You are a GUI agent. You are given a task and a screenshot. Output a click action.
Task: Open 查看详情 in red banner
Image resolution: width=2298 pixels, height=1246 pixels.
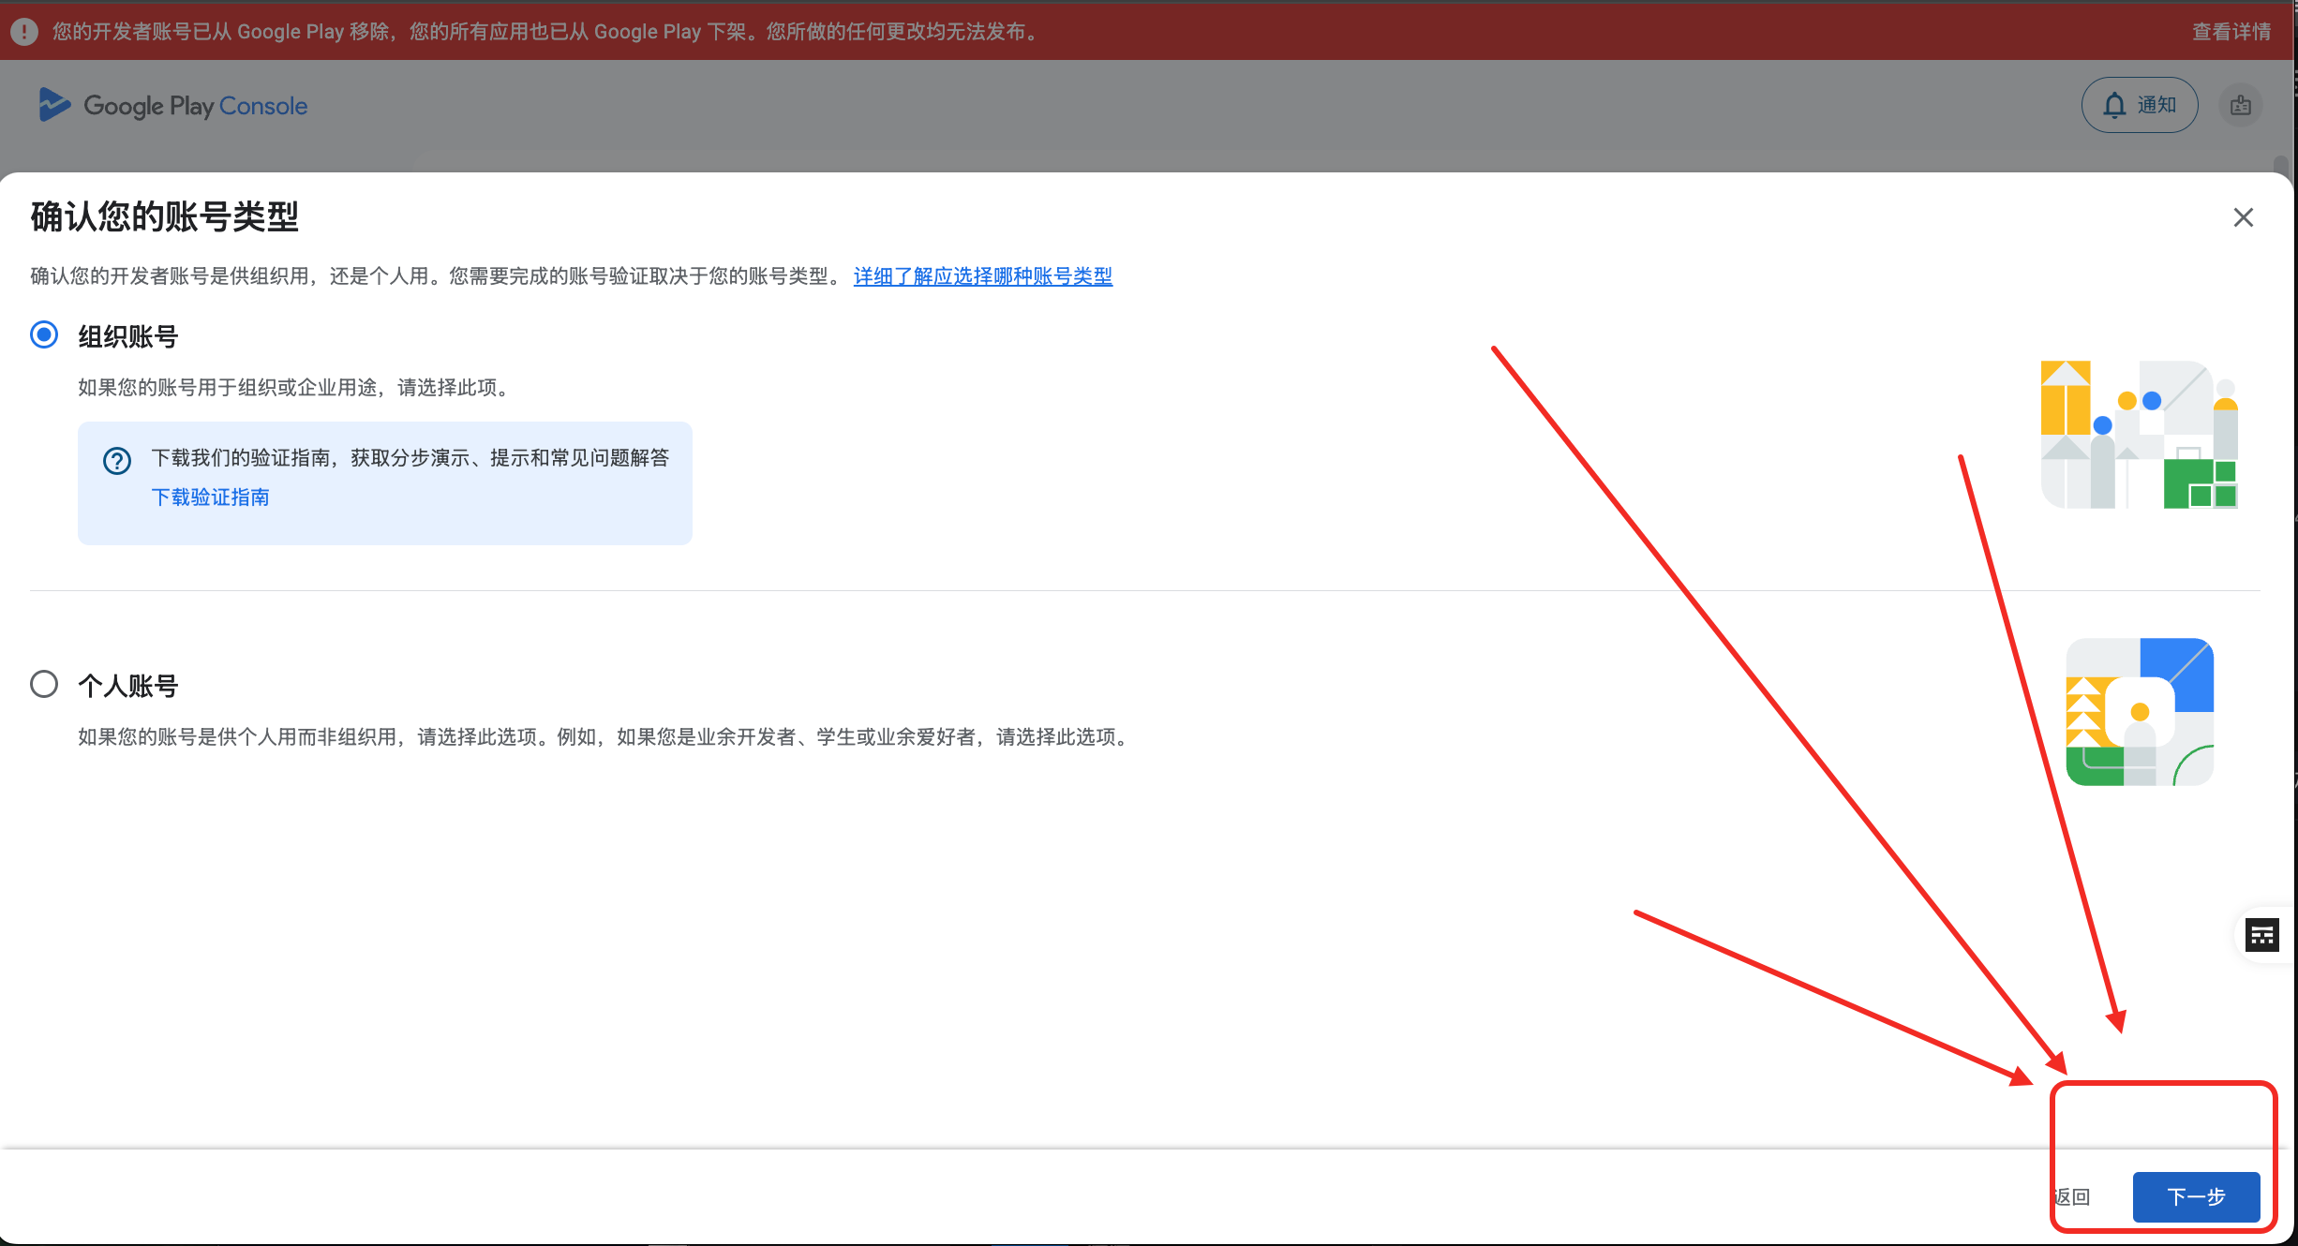click(x=2231, y=32)
